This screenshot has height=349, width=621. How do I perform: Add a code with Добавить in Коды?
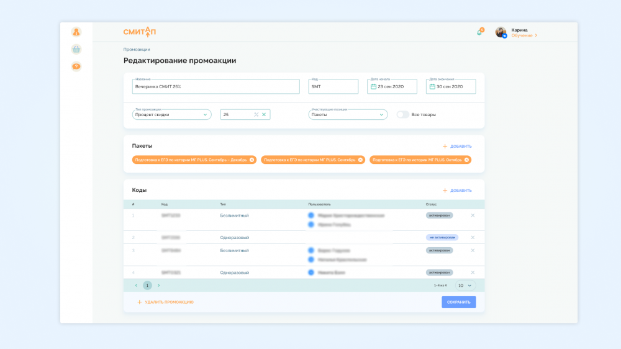click(457, 191)
